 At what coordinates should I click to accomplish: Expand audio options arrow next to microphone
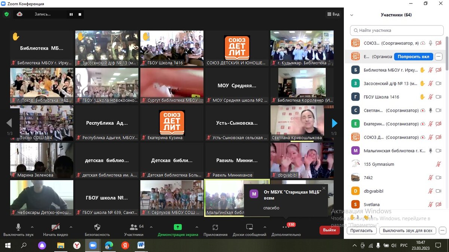[x=32, y=227]
